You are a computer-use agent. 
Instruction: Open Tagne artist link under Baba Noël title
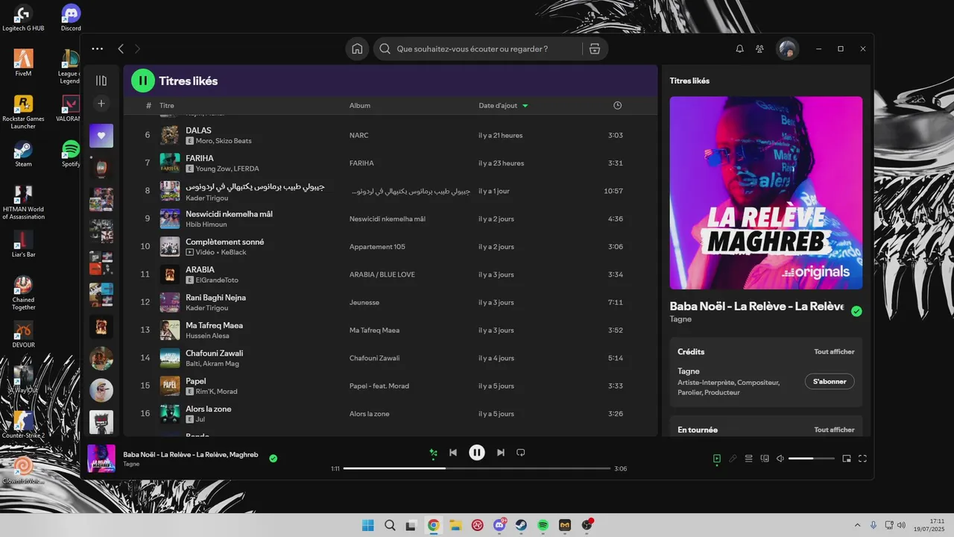pyautogui.click(x=680, y=319)
